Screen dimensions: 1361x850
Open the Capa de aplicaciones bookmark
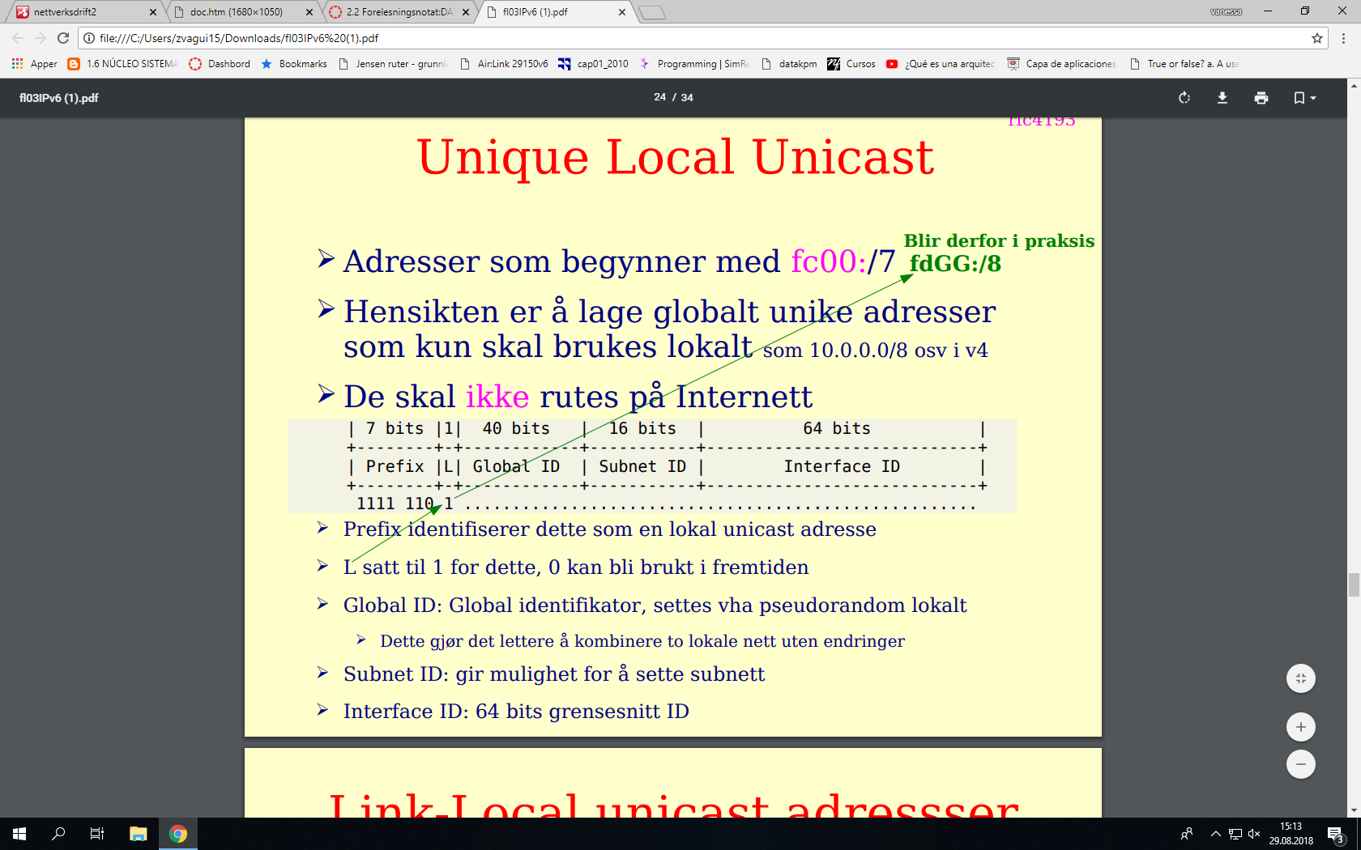tap(1062, 64)
